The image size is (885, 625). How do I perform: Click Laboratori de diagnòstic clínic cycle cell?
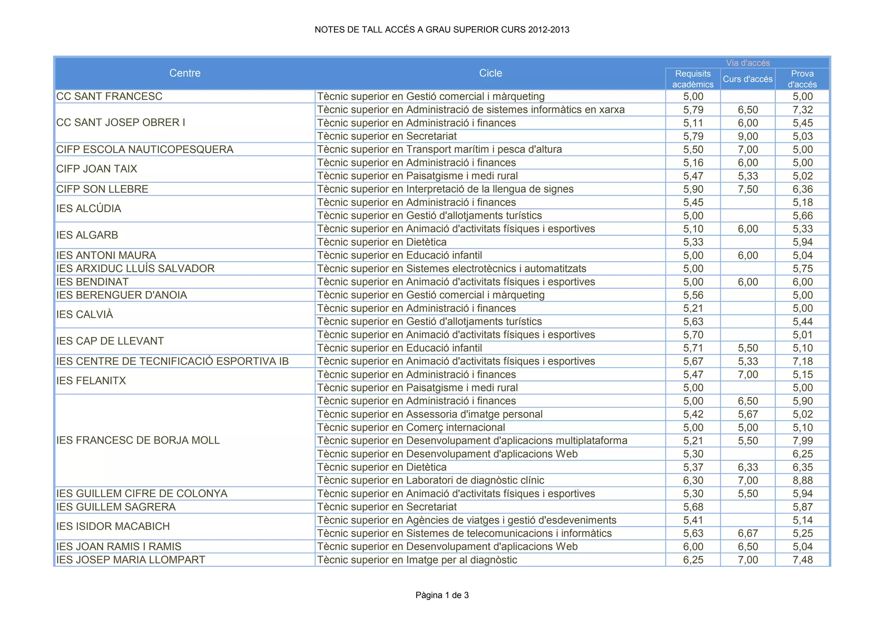pyautogui.click(x=430, y=480)
